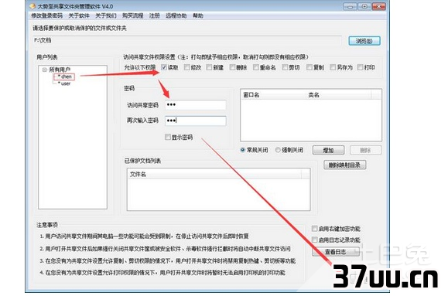Check the 显示密码 checkbox
Screen dimensions: 448x296
point(168,138)
